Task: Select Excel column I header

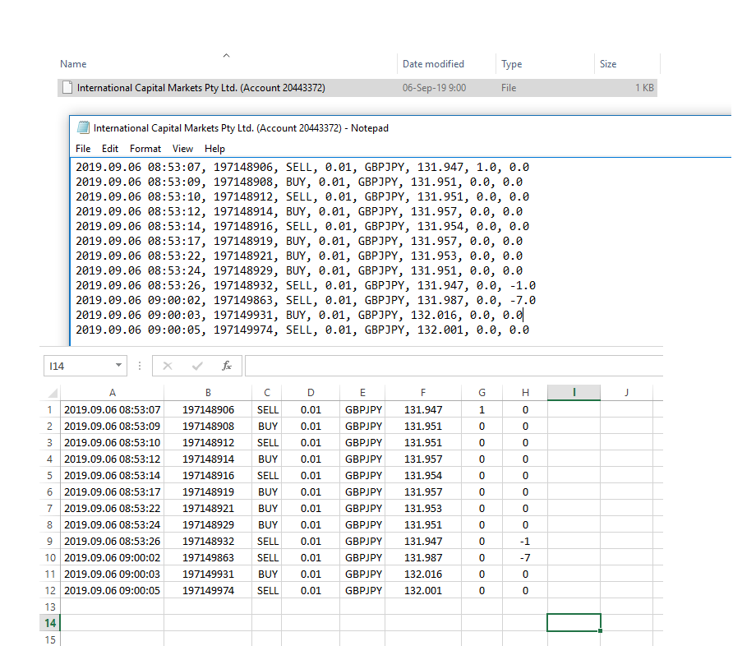Action: tap(574, 393)
